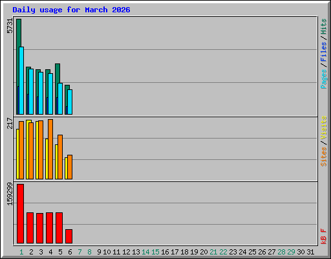Viewport: 331px width, 259px height.
Task: Click the red KB bar for day 6
Action: tap(69, 236)
